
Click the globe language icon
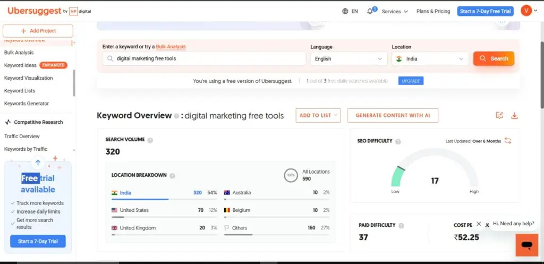345,11
